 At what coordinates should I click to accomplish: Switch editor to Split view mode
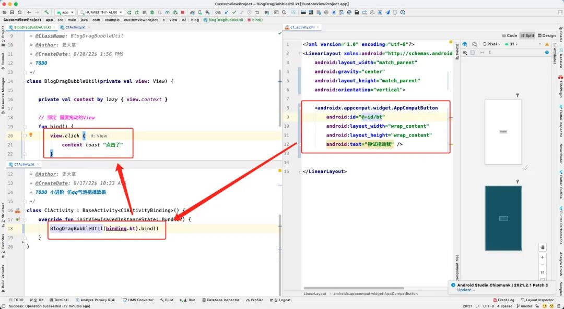pos(527,35)
